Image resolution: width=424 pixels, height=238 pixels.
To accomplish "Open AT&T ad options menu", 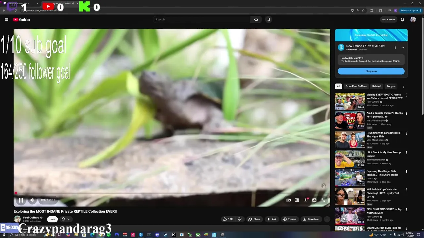I will [395, 47].
